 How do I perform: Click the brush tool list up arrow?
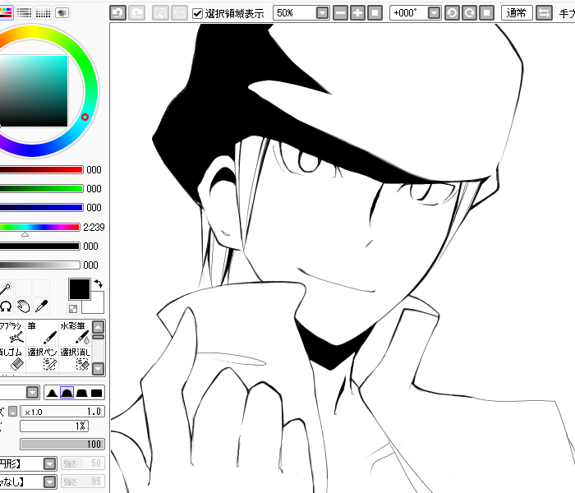(99, 327)
